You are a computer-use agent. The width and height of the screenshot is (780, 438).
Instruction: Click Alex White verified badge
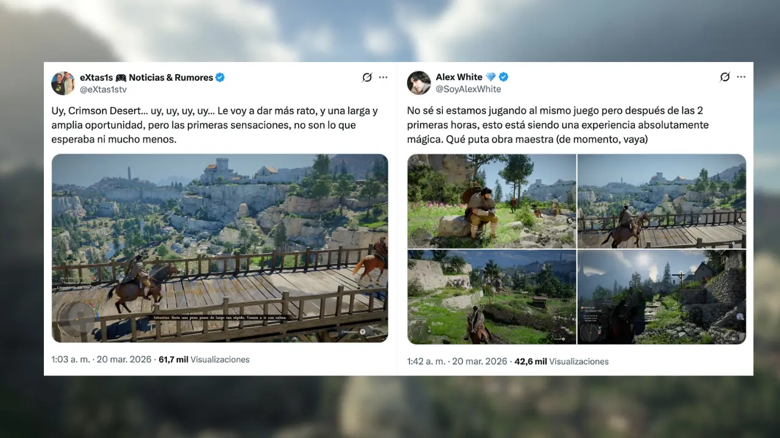point(504,77)
